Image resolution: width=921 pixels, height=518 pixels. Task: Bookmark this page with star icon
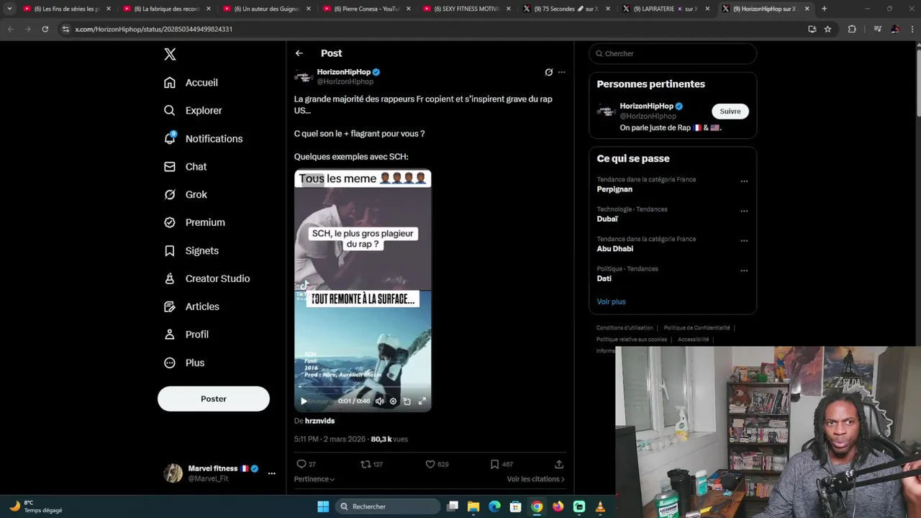tap(827, 29)
